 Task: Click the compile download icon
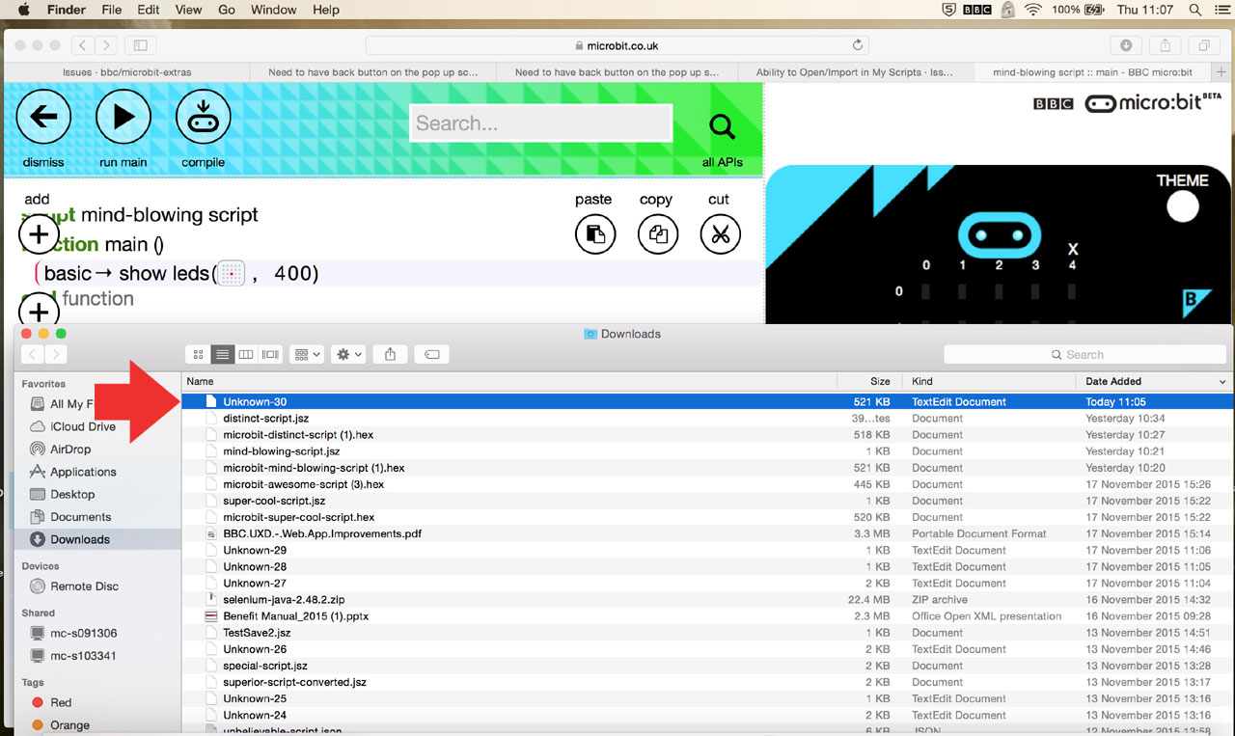(203, 117)
